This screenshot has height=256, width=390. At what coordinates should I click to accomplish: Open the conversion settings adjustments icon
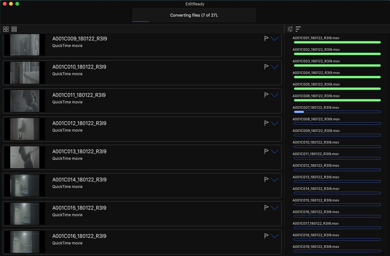pos(290,29)
